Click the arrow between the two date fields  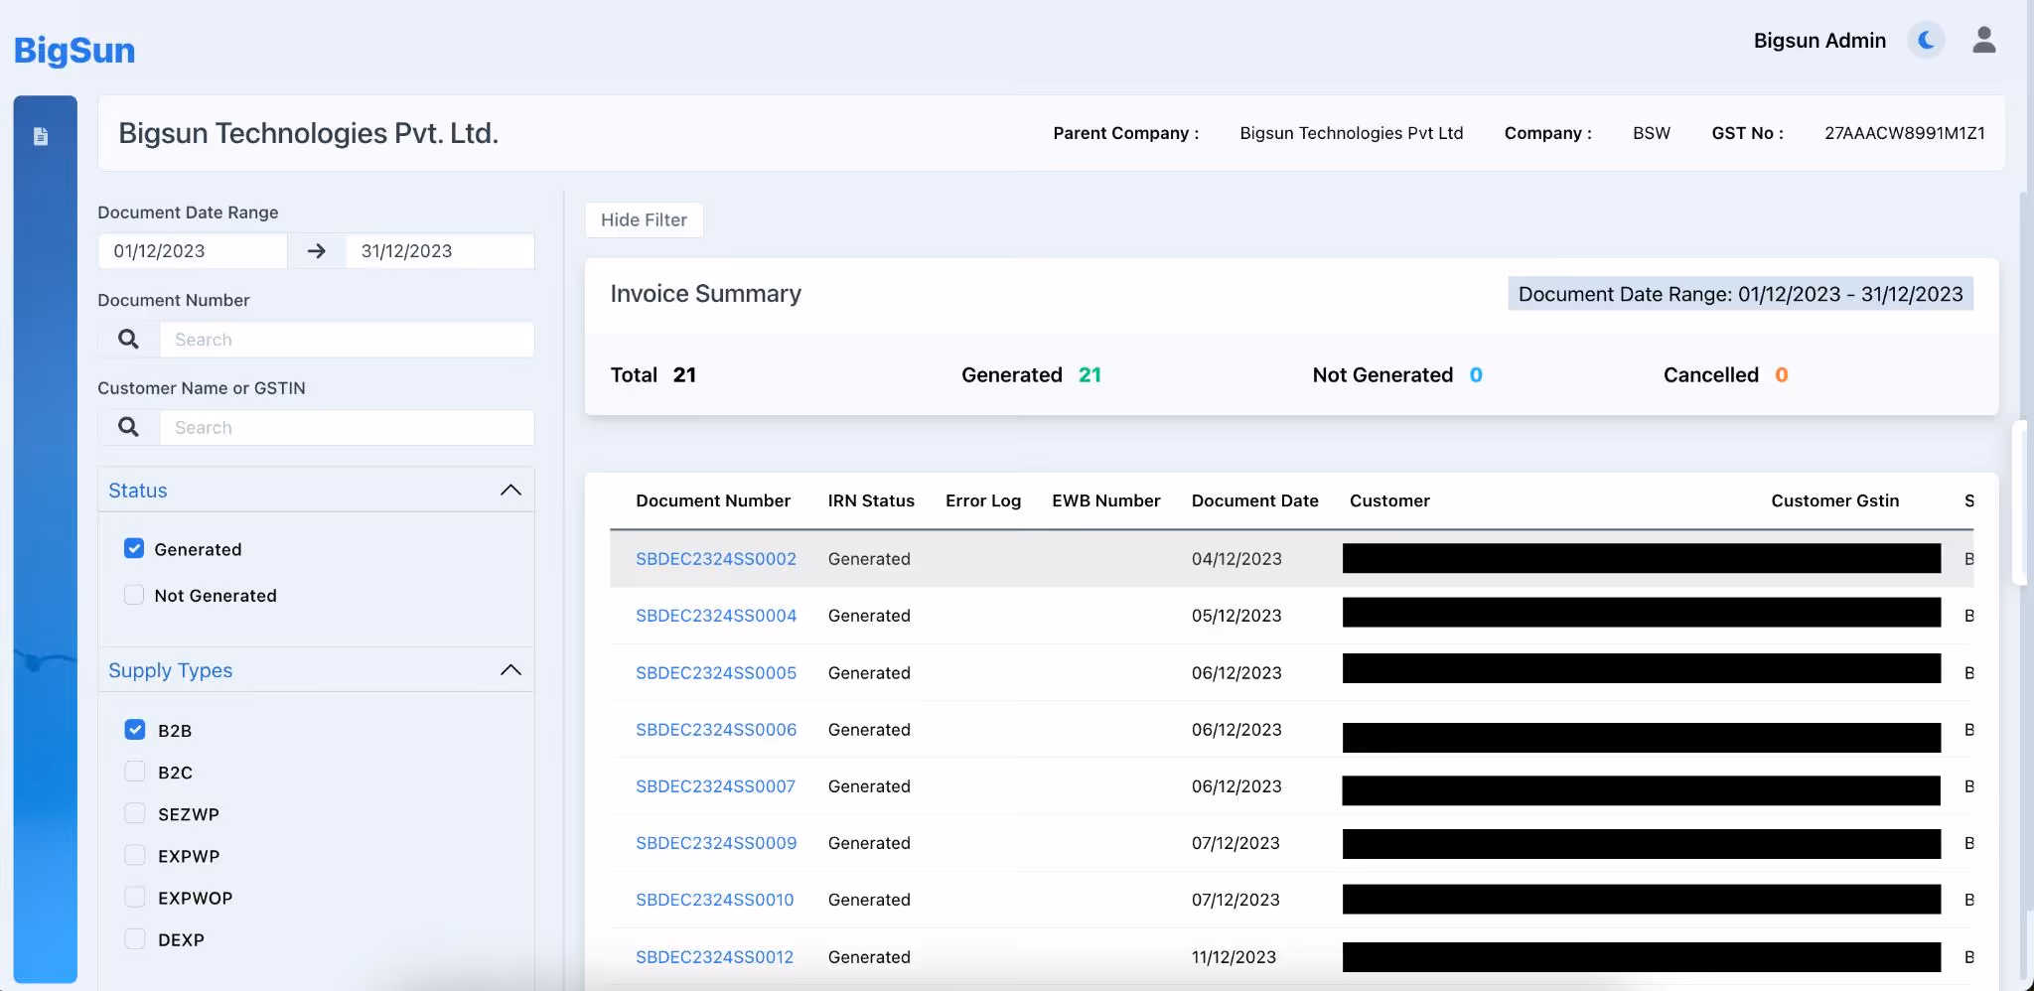317,251
